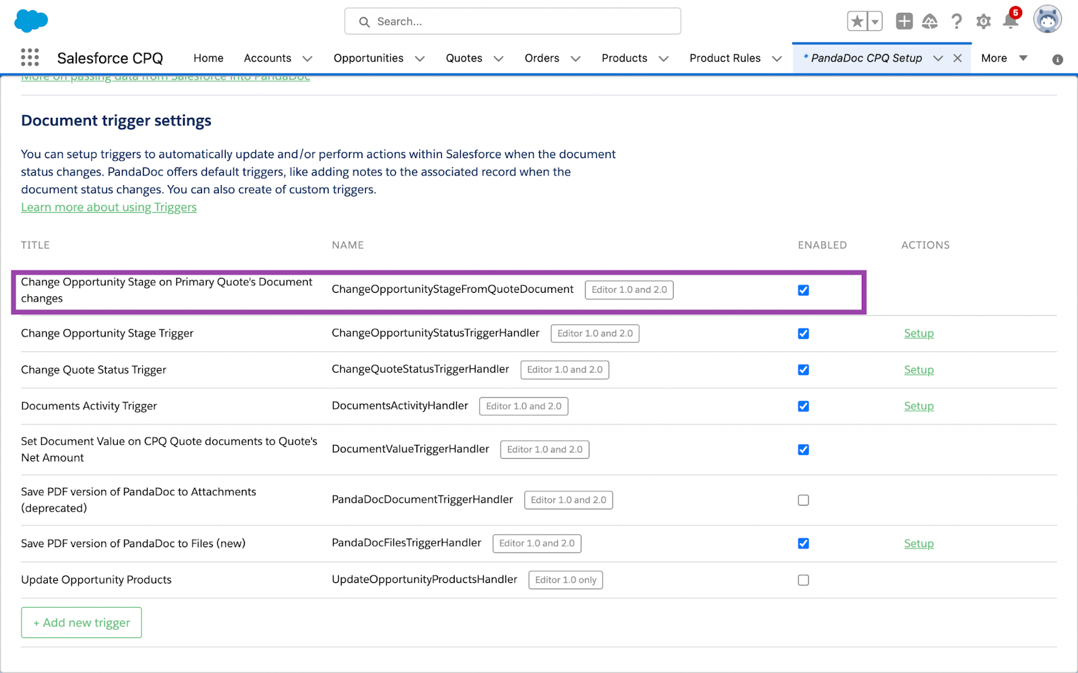Open the Help question mark icon

pos(957,22)
